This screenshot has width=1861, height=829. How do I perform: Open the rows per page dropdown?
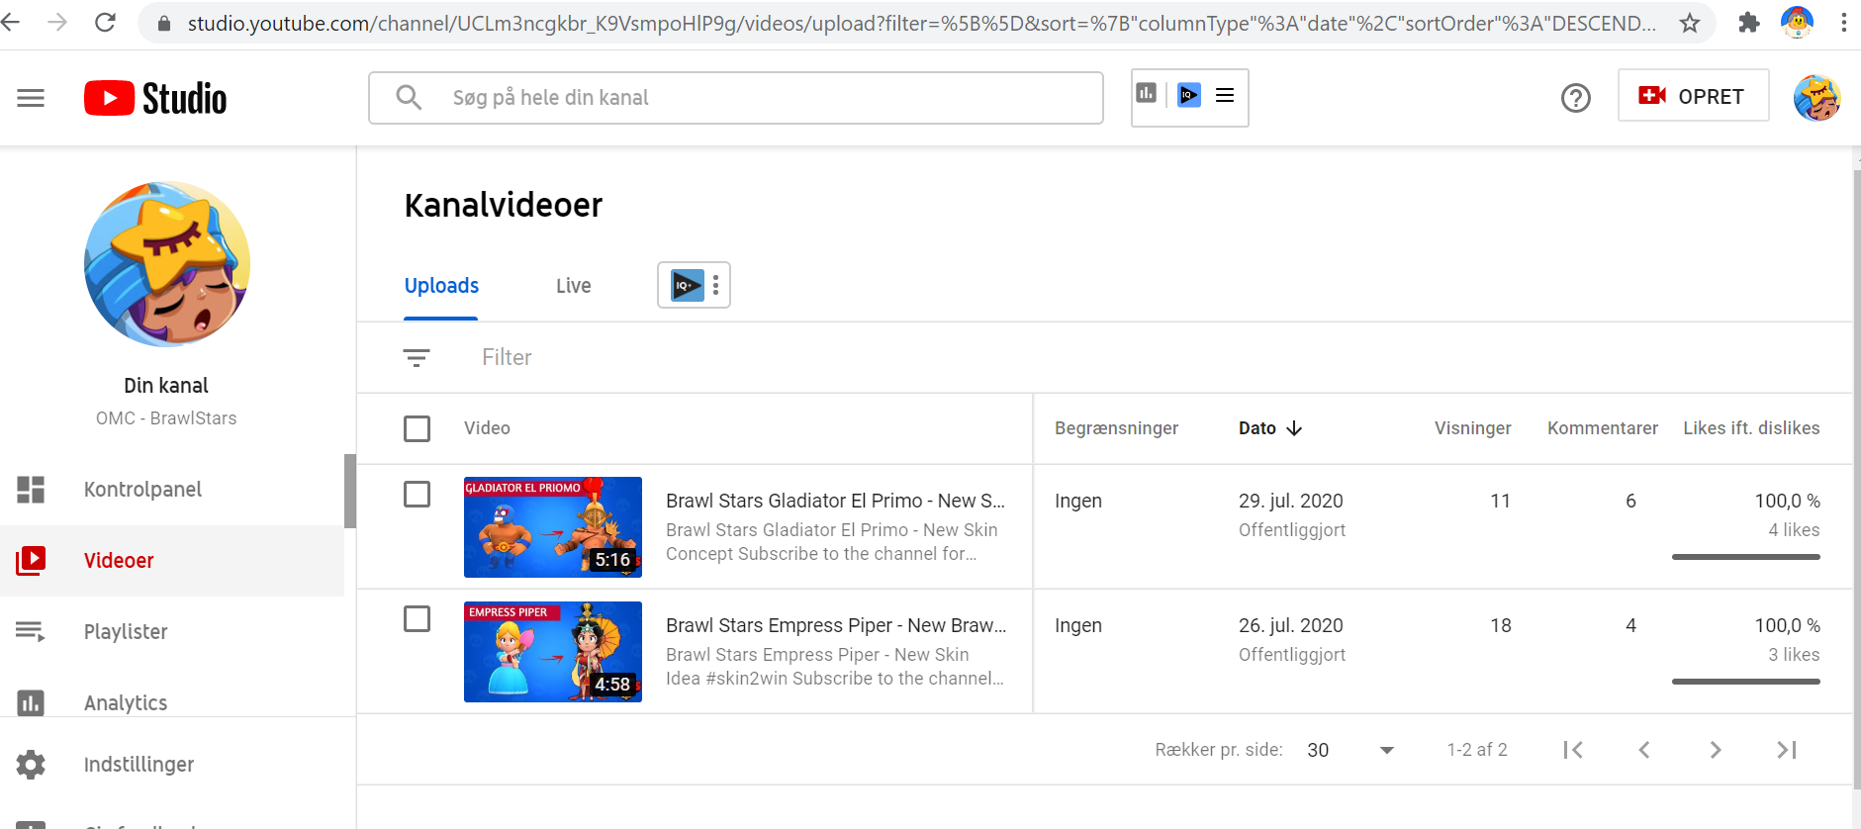click(x=1350, y=750)
